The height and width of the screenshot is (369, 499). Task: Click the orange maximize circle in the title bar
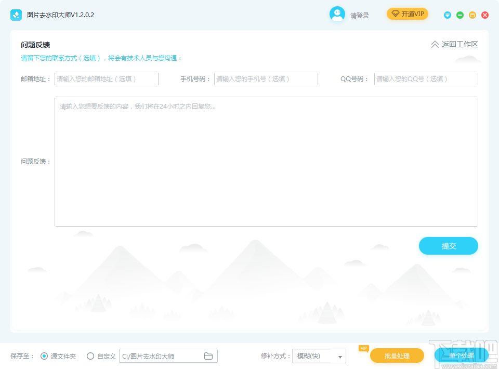(x=472, y=15)
